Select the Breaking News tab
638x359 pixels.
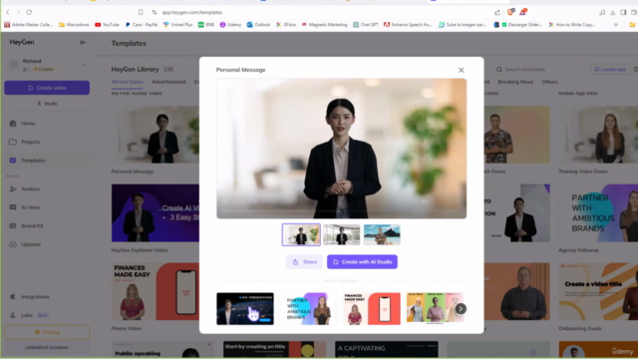point(515,82)
